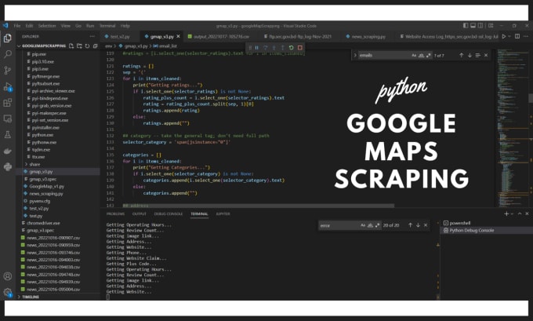The image size is (533, 321).
Task: Pause the debug session
Action: pos(257,48)
